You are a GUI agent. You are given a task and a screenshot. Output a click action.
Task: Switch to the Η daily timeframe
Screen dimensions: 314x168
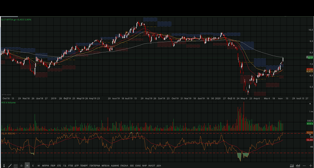[x=27, y=166]
